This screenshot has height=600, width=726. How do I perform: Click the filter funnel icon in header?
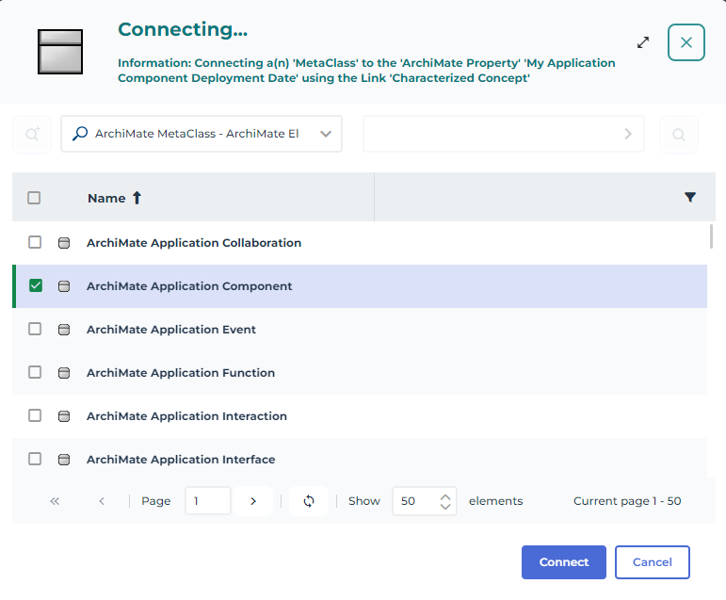point(690,197)
